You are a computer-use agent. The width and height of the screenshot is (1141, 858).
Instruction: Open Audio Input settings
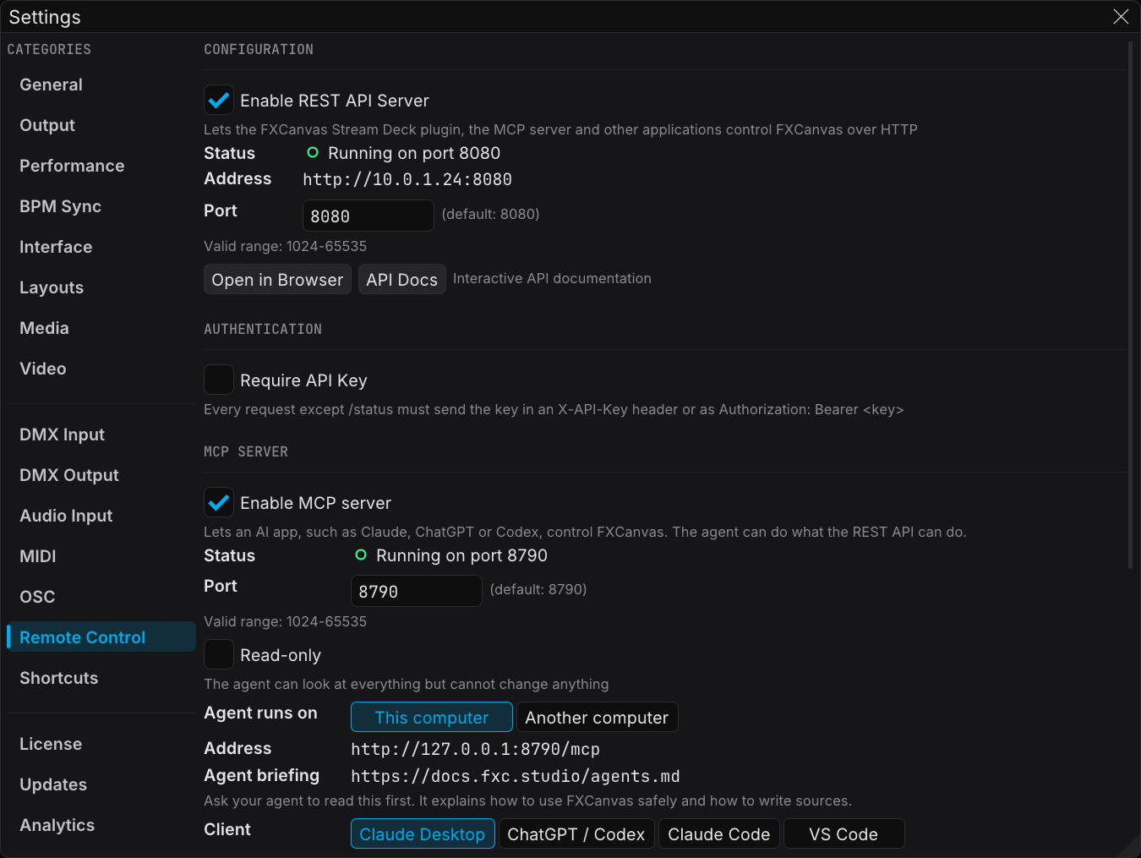[101, 516]
